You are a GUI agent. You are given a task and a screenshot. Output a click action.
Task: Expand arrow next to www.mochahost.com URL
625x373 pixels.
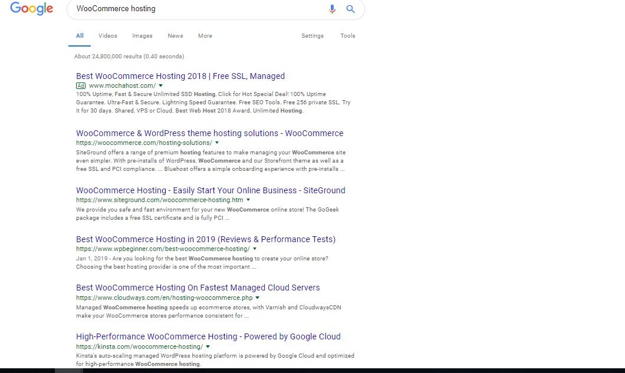coord(160,85)
